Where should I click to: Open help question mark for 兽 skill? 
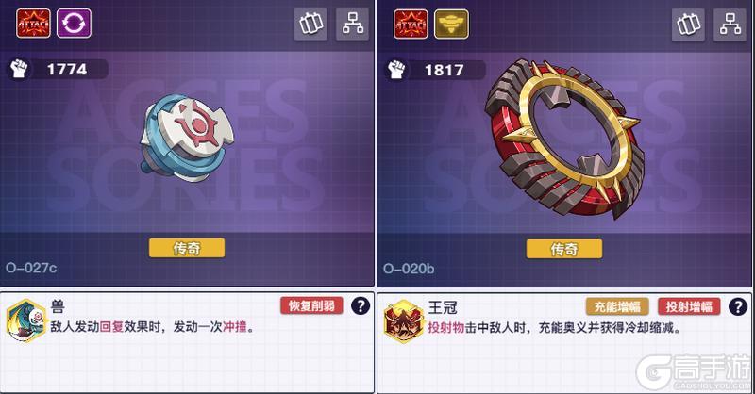tap(361, 305)
